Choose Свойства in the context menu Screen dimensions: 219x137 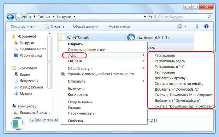103,121
